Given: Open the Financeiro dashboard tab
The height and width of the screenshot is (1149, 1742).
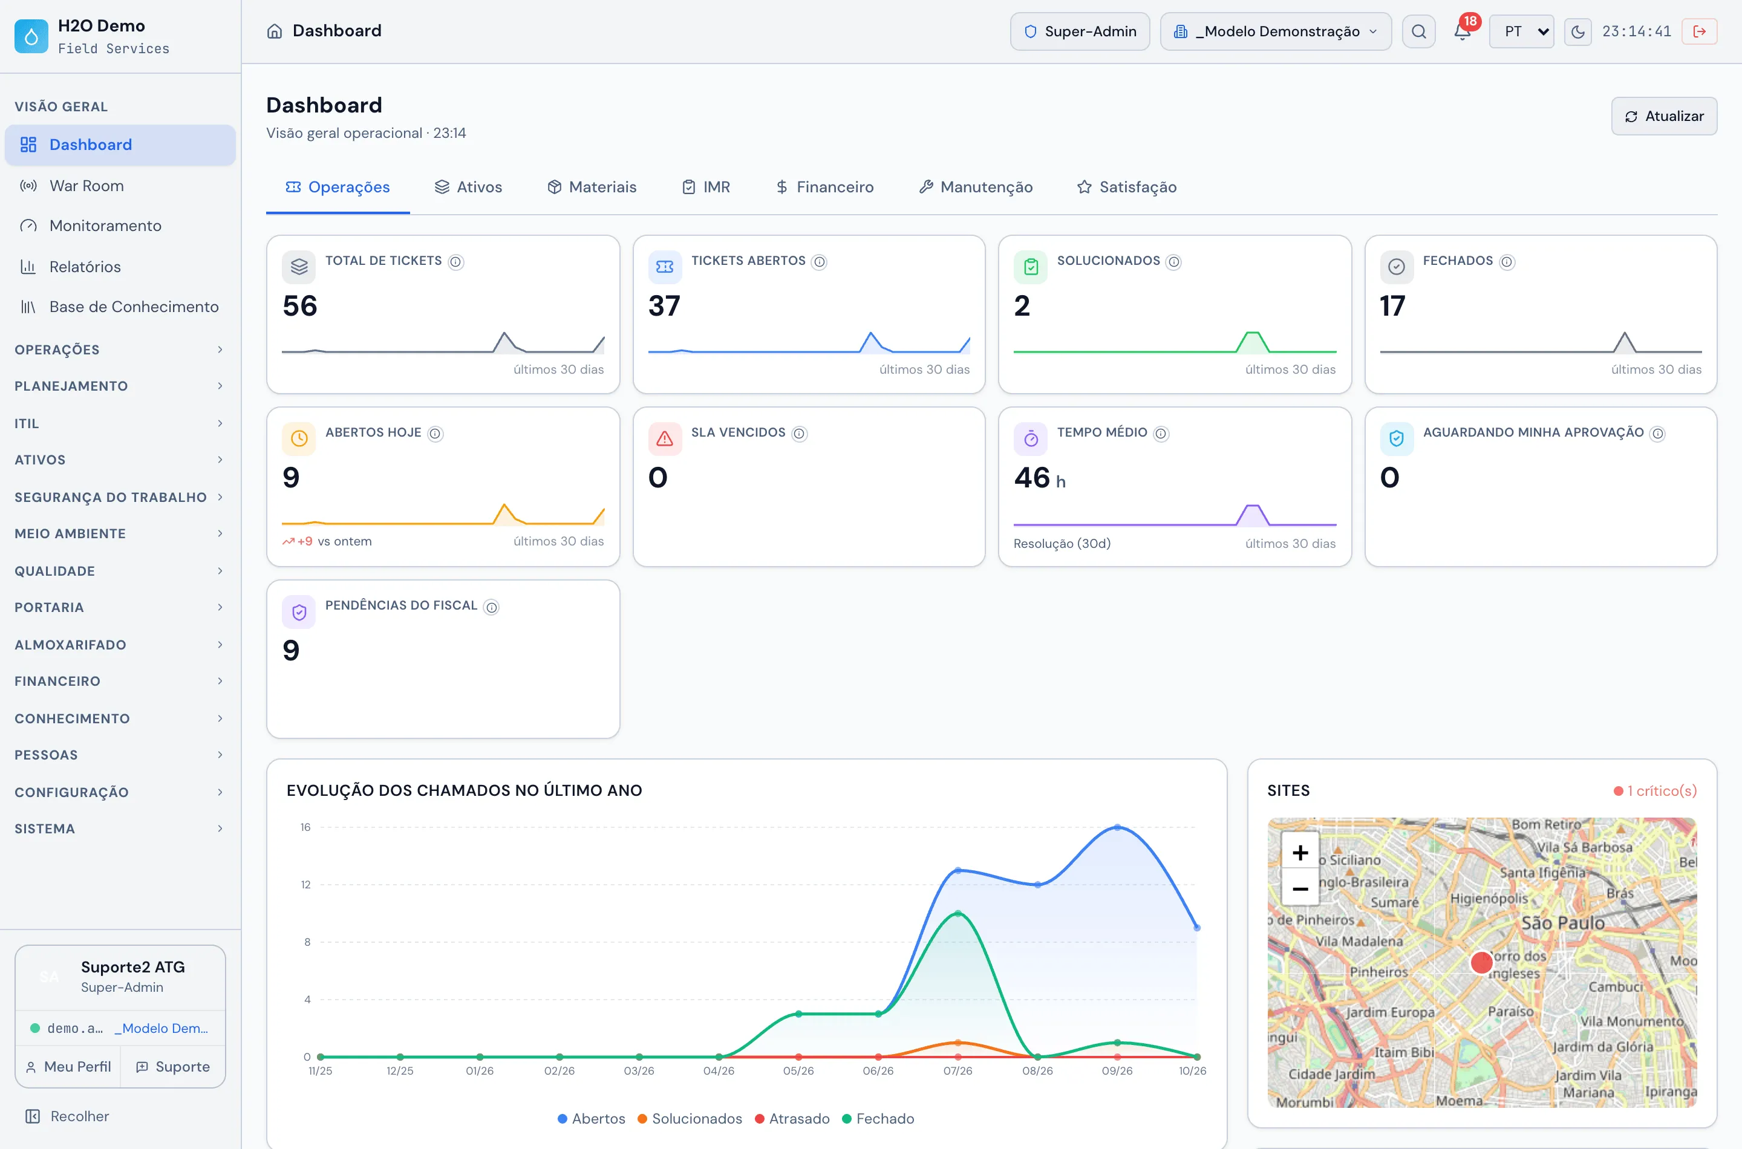Looking at the screenshot, I should click(824, 187).
